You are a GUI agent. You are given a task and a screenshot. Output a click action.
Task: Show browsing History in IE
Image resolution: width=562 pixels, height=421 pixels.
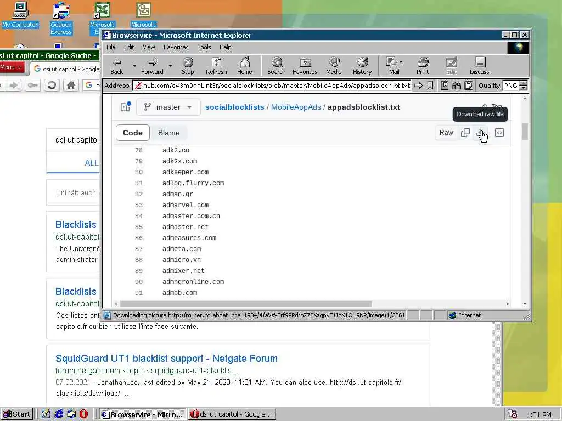[362, 66]
